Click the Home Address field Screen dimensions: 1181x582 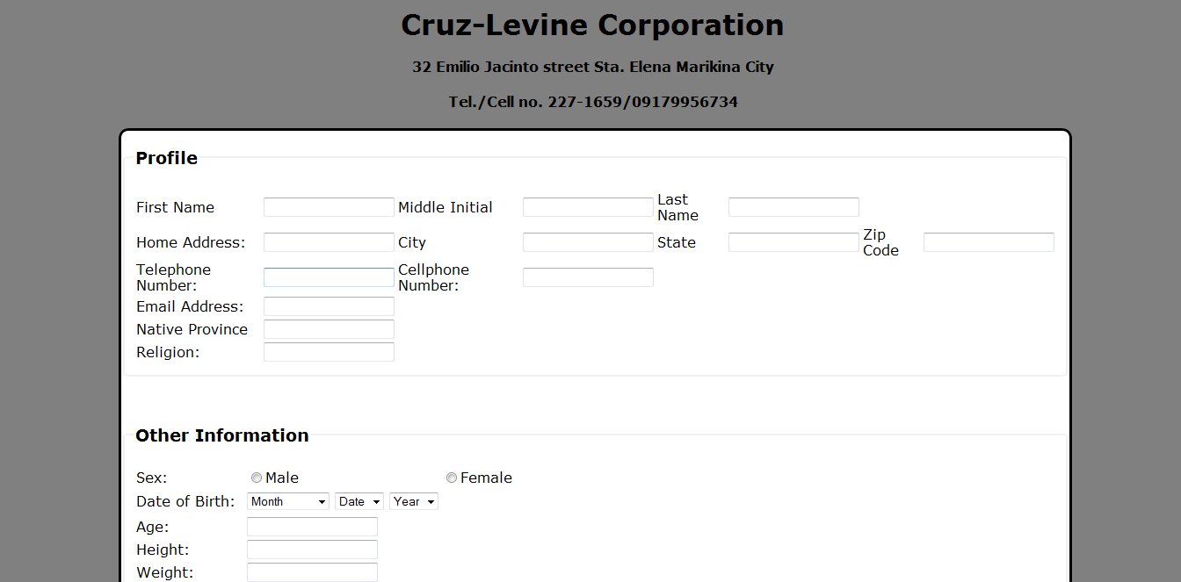tap(329, 242)
